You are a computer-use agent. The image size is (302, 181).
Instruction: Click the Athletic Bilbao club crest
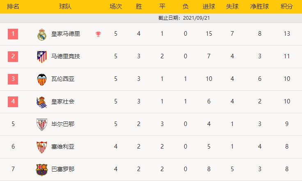41,124
